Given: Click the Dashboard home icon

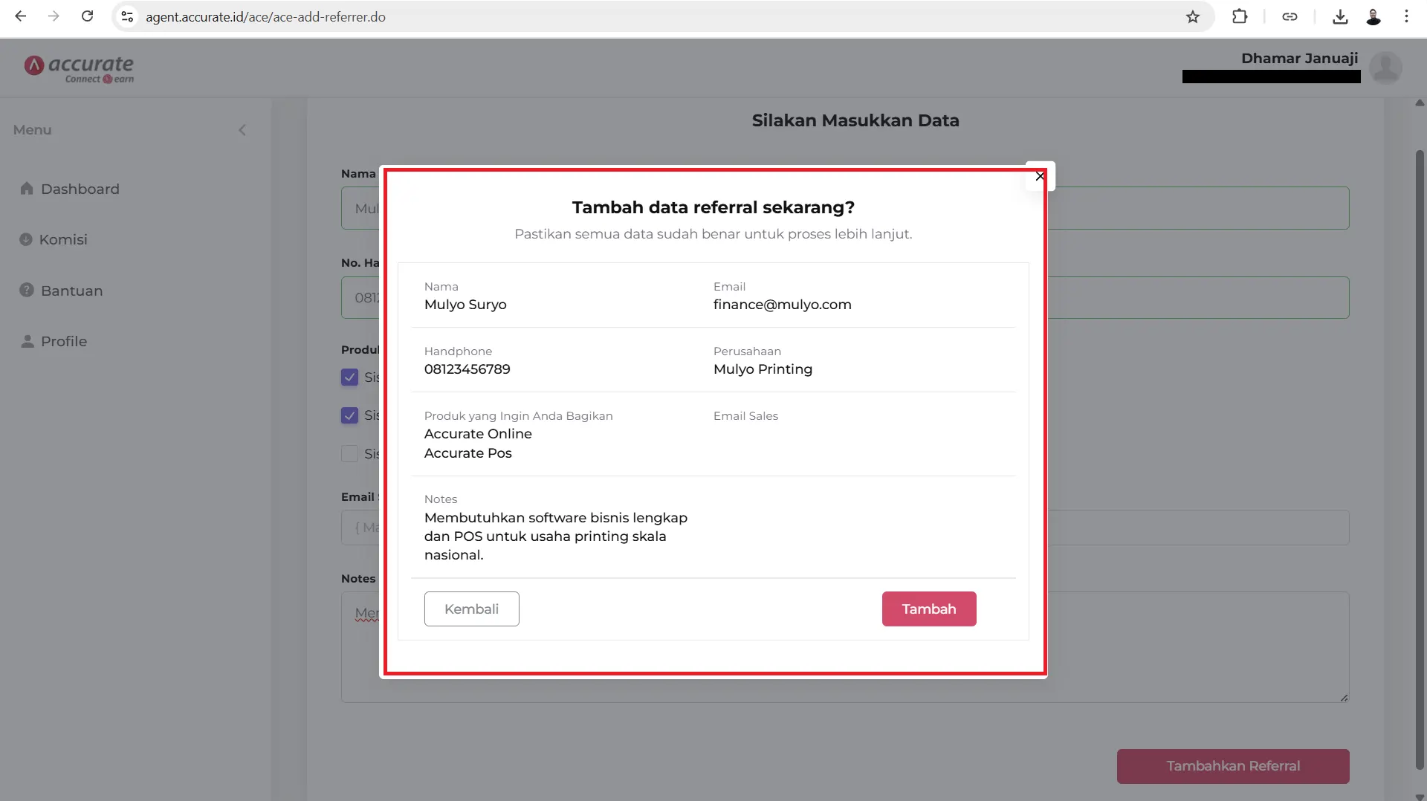Looking at the screenshot, I should point(27,188).
